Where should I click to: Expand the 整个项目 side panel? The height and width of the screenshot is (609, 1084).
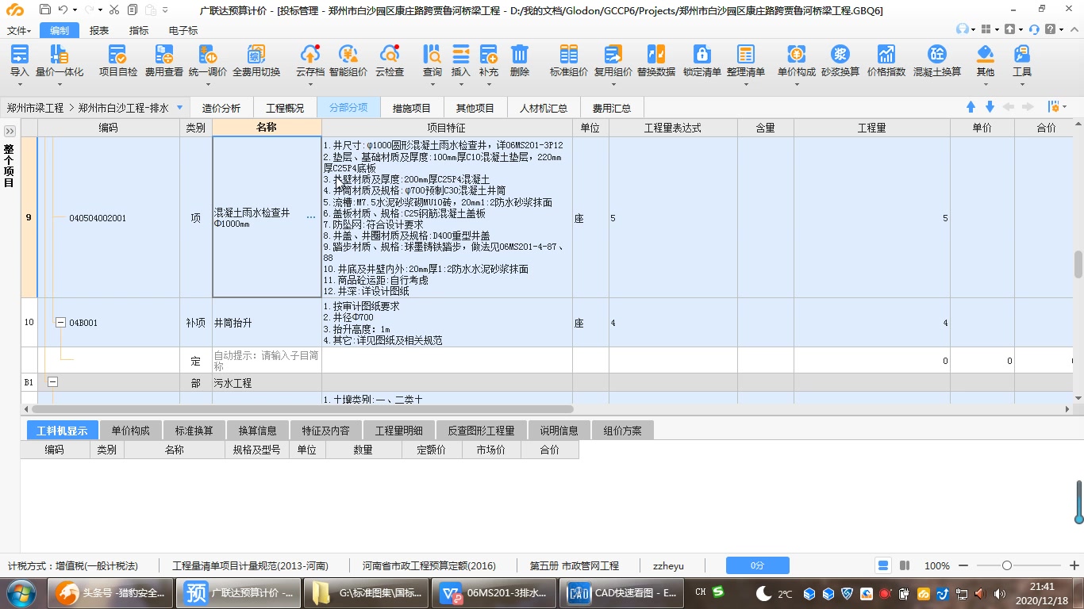click(10, 131)
